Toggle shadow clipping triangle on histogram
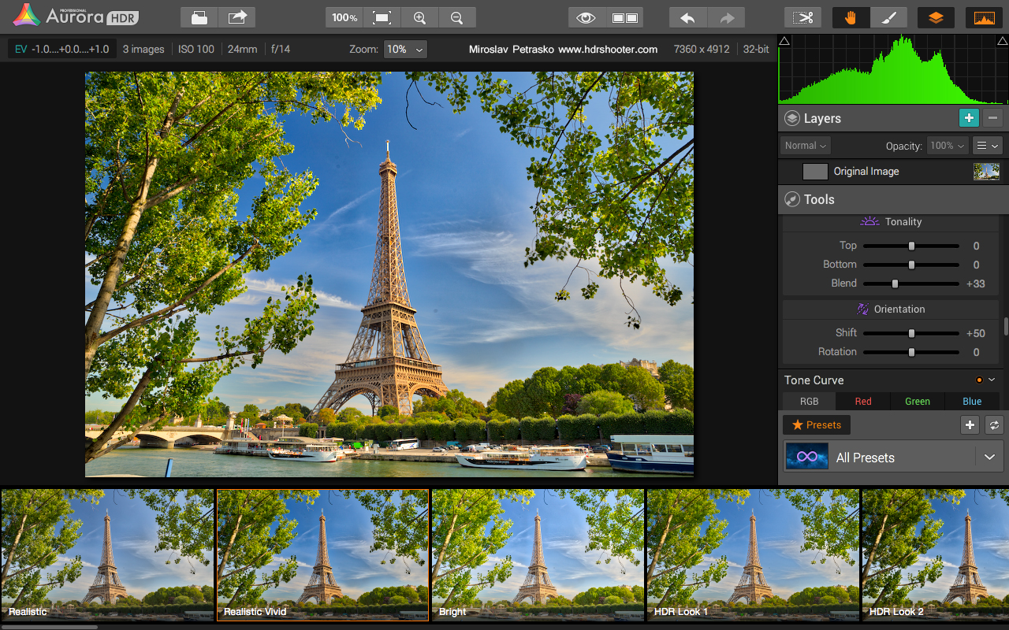This screenshot has width=1009, height=630. 784,40
